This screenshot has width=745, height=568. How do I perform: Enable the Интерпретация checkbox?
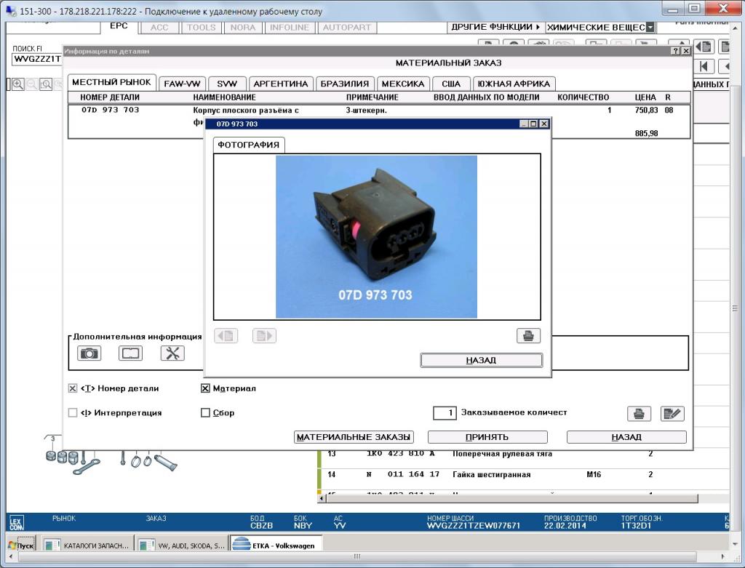point(73,413)
